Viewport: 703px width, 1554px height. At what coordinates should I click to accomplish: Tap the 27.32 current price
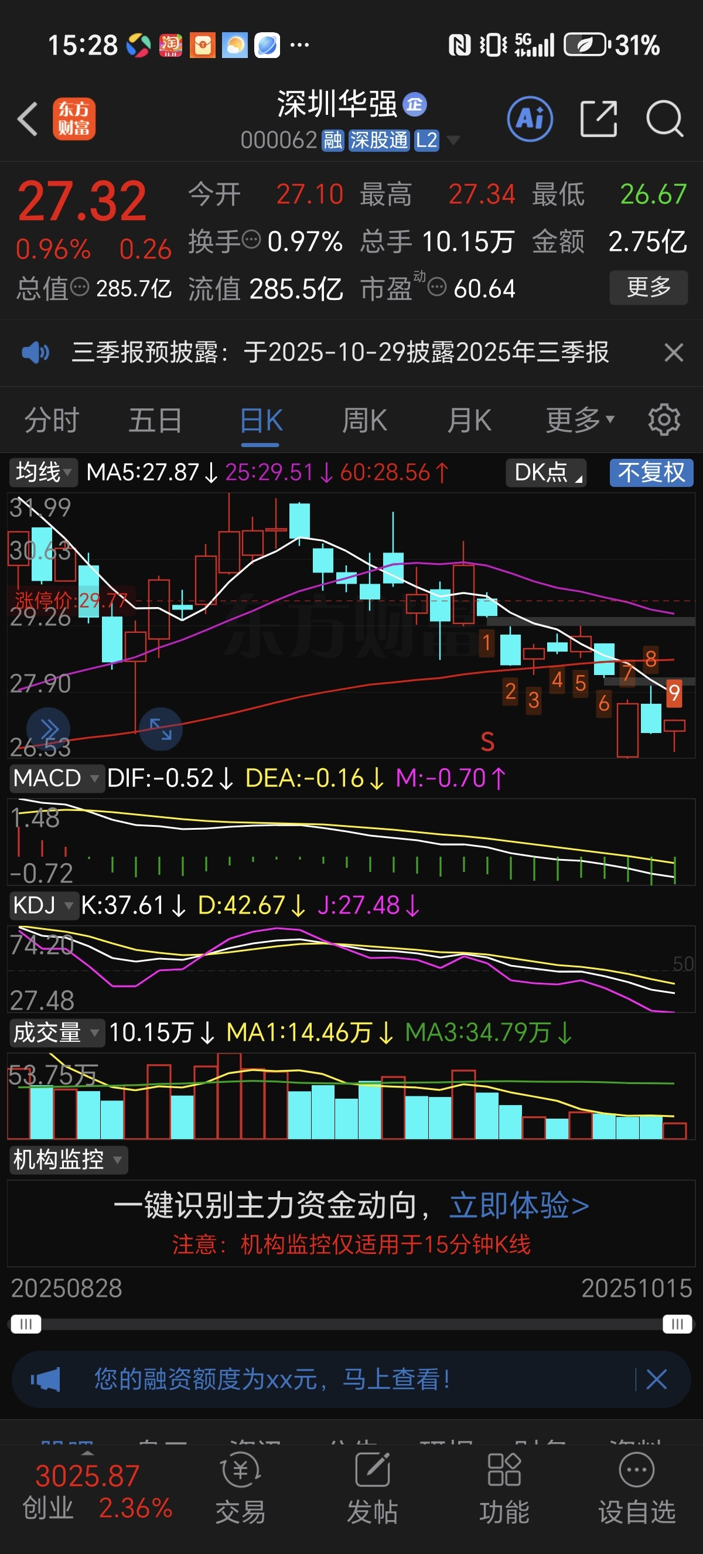tap(82, 201)
